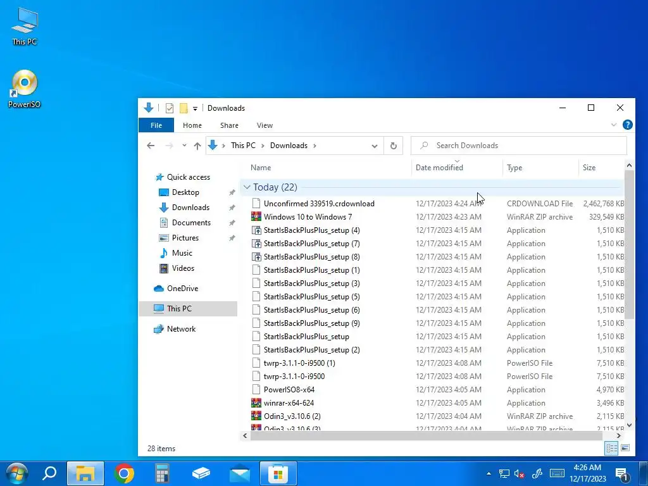Select Downloads in the navigation pane

[x=190, y=208]
